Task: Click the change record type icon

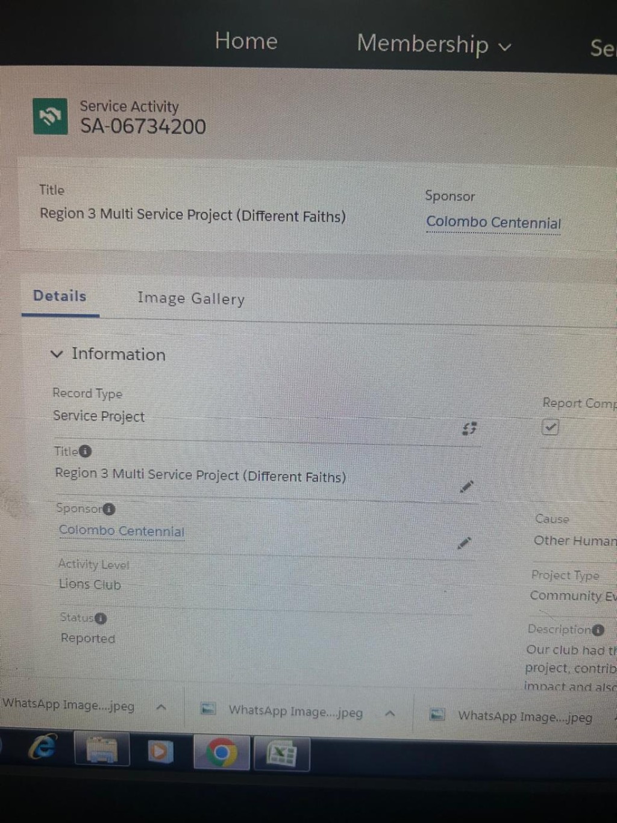Action: [x=469, y=428]
